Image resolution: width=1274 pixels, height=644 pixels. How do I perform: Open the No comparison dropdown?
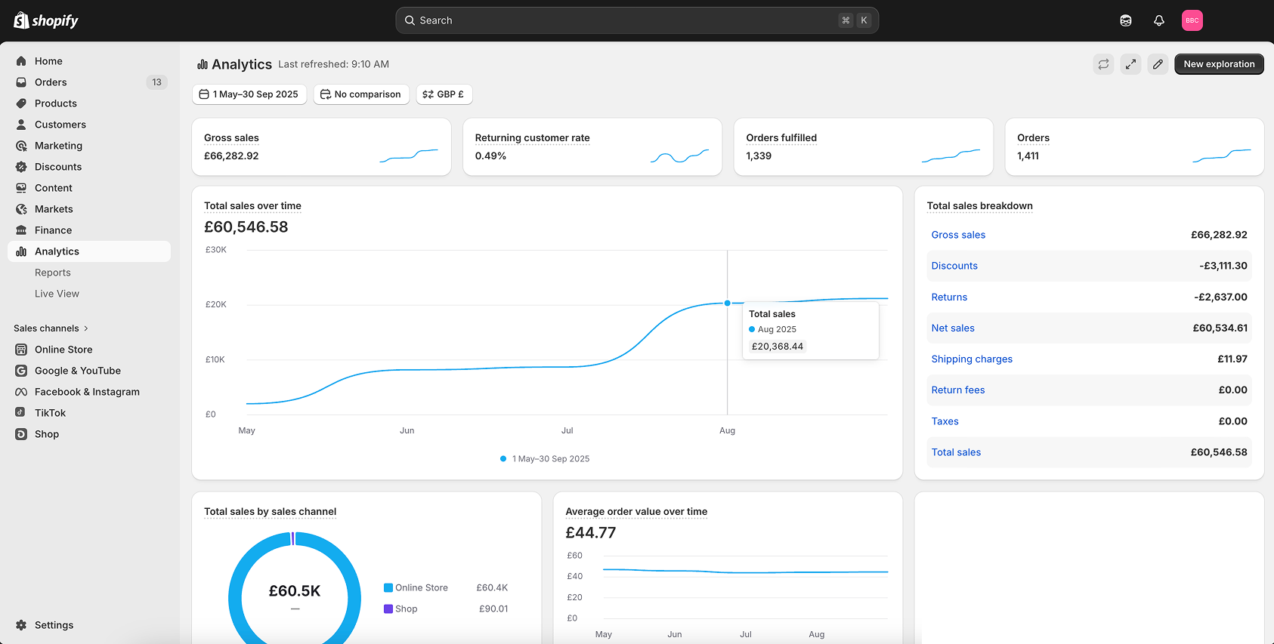pyautogui.click(x=361, y=94)
